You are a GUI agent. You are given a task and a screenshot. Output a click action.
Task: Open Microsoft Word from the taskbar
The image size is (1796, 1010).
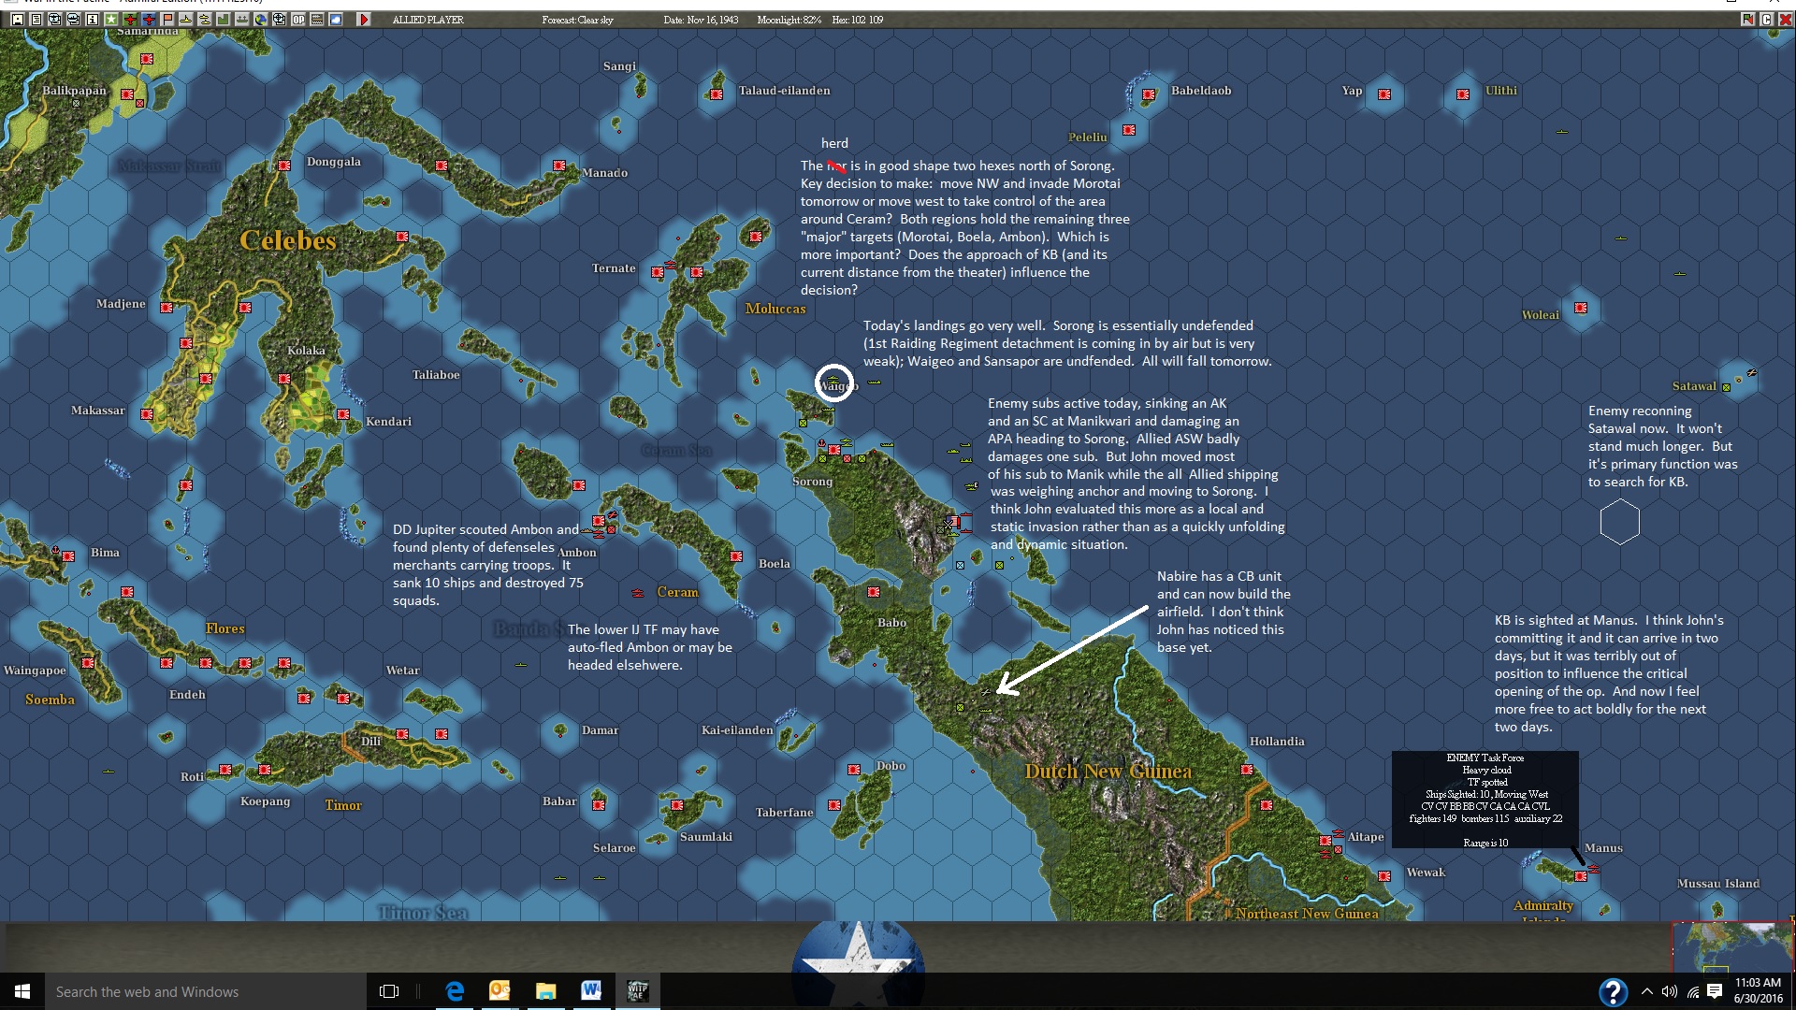(x=591, y=991)
